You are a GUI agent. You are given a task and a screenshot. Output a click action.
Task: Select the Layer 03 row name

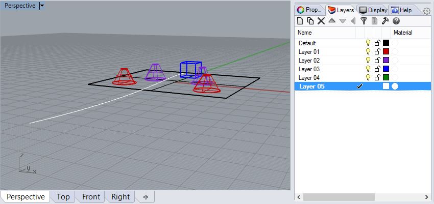[x=309, y=69]
